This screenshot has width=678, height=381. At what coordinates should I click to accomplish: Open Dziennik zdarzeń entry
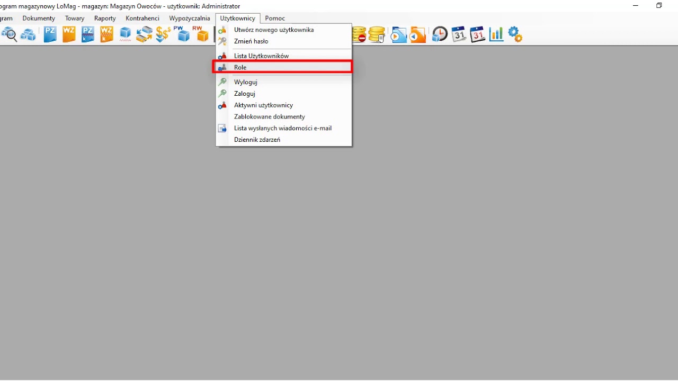[x=284, y=140]
